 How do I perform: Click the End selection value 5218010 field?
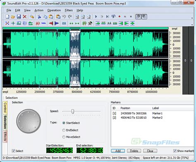click(x=90, y=150)
